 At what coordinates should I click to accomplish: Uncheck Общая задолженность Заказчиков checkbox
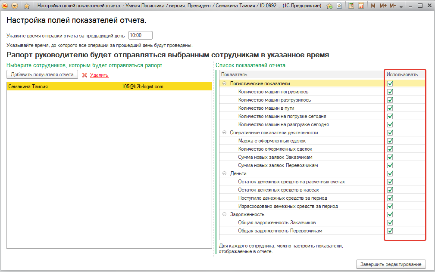pyautogui.click(x=390, y=223)
